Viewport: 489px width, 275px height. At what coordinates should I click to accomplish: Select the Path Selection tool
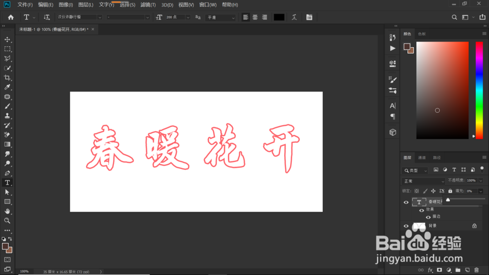click(7, 192)
